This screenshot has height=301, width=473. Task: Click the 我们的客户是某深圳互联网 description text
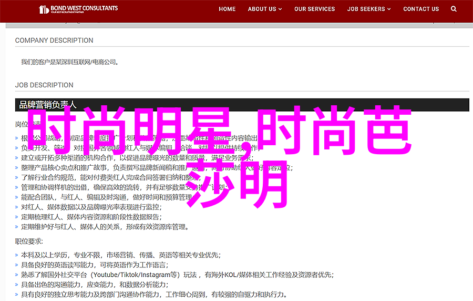coord(70,62)
